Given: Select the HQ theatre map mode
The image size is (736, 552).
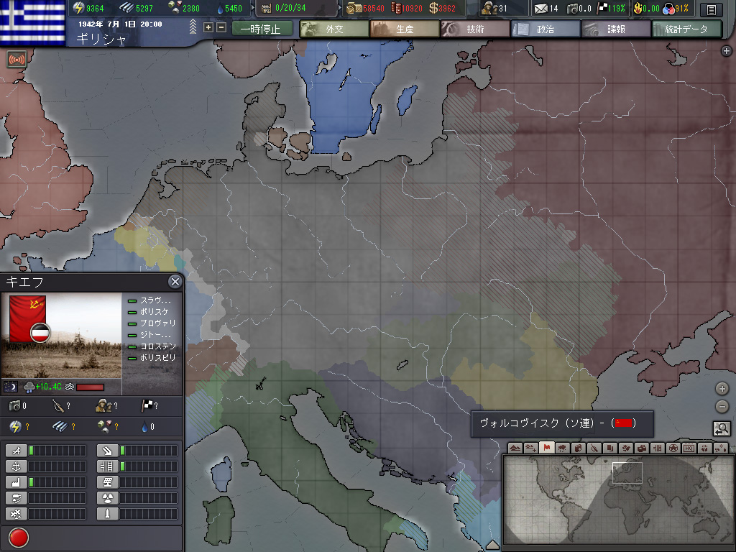Looking at the screenshot, I should (689, 448).
